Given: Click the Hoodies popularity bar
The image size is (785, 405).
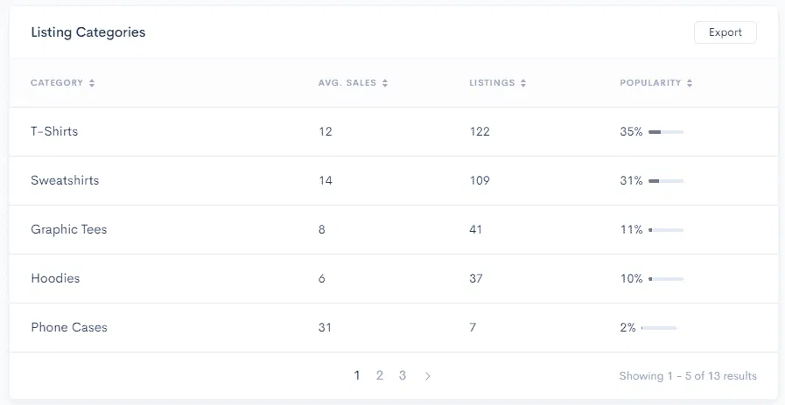Looking at the screenshot, I should [x=666, y=279].
